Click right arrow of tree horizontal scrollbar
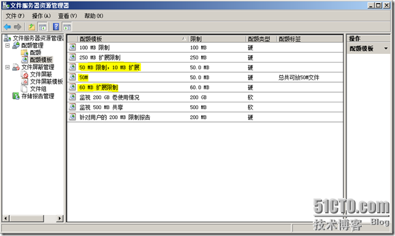The width and height of the screenshot is (395, 236). [x=59, y=218]
